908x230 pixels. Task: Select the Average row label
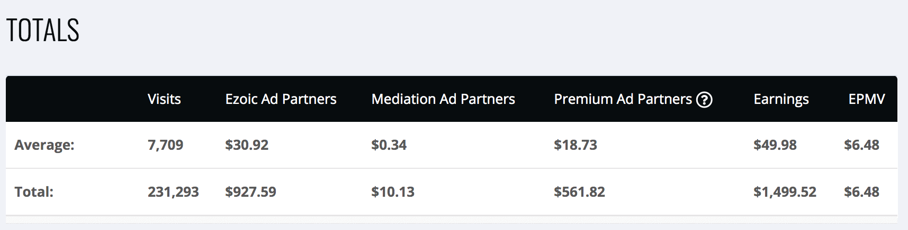(x=44, y=145)
